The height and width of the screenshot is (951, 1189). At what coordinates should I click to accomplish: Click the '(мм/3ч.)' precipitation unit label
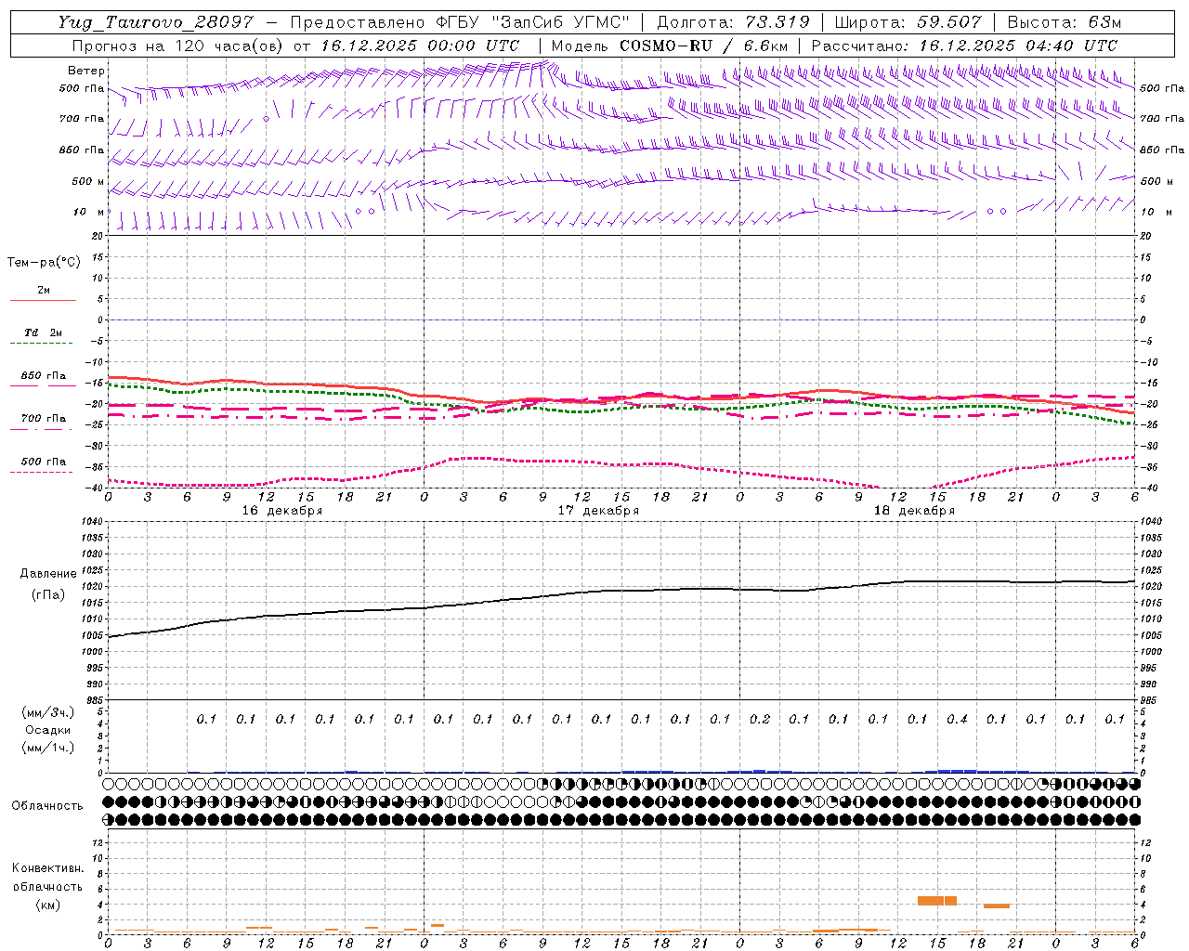(48, 712)
